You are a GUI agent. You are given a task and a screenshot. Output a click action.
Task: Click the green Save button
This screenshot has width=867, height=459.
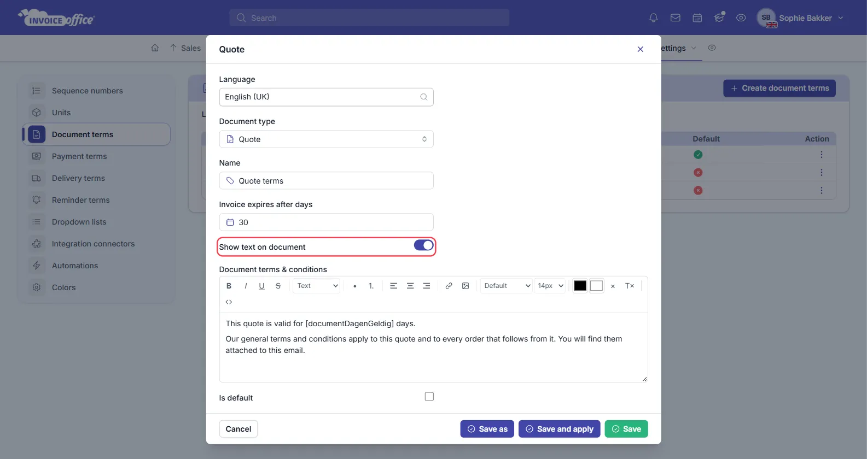626,429
